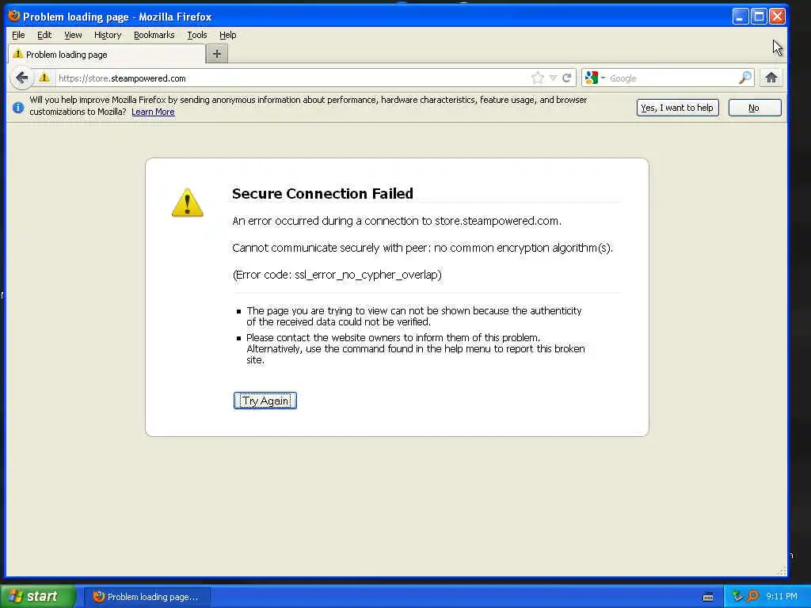Image resolution: width=811 pixels, height=608 pixels.
Task: Open the Tools menu
Action: coord(197,35)
